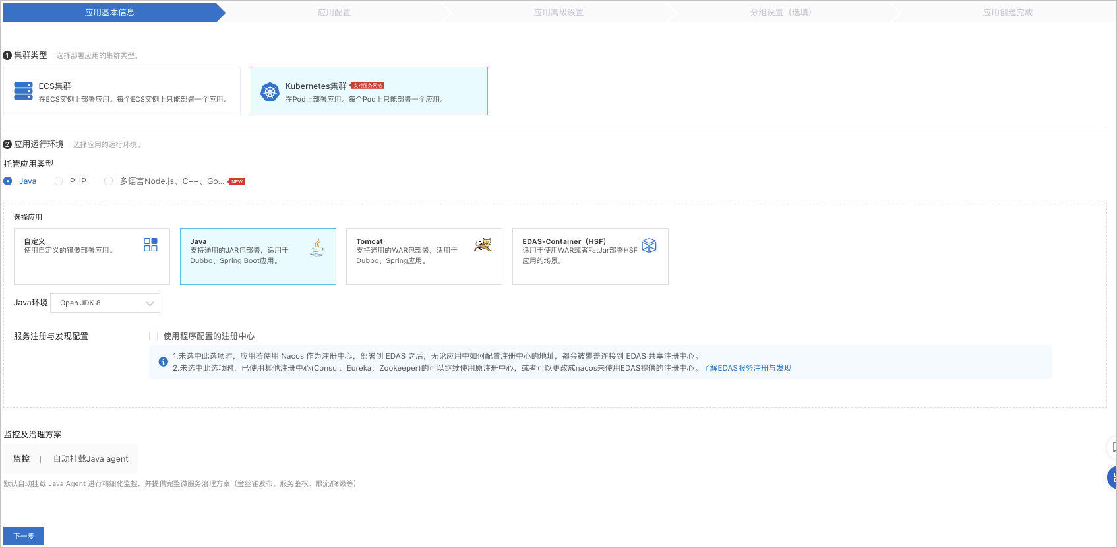This screenshot has height=548, width=1117.
Task: Click the 下一步 button
Action: click(24, 536)
